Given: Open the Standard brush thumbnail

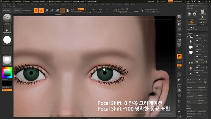Looking at the screenshot, I should [x=7, y=19].
